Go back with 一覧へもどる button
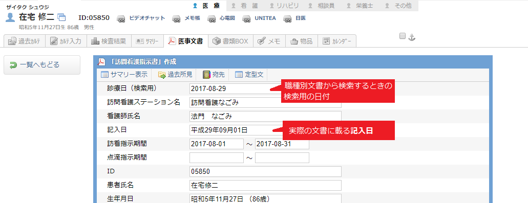 point(42,65)
